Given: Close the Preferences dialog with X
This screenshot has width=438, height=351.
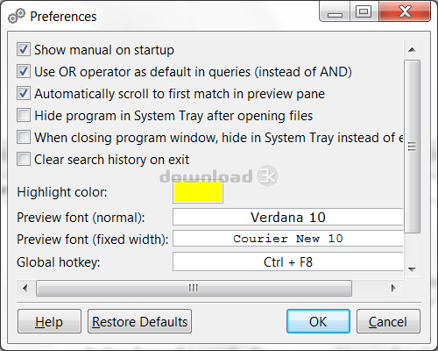Looking at the screenshot, I should [x=405, y=11].
